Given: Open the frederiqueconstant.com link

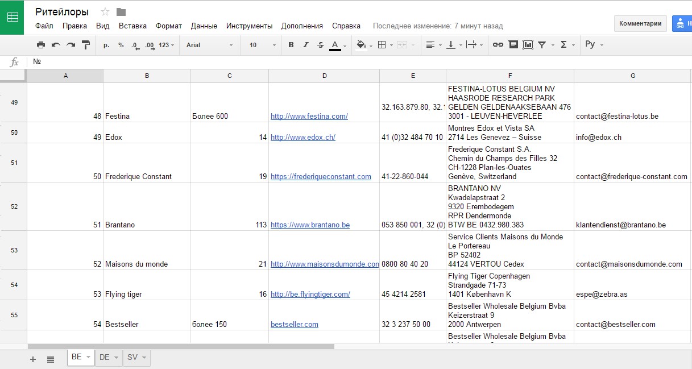Looking at the screenshot, I should click(x=321, y=176).
